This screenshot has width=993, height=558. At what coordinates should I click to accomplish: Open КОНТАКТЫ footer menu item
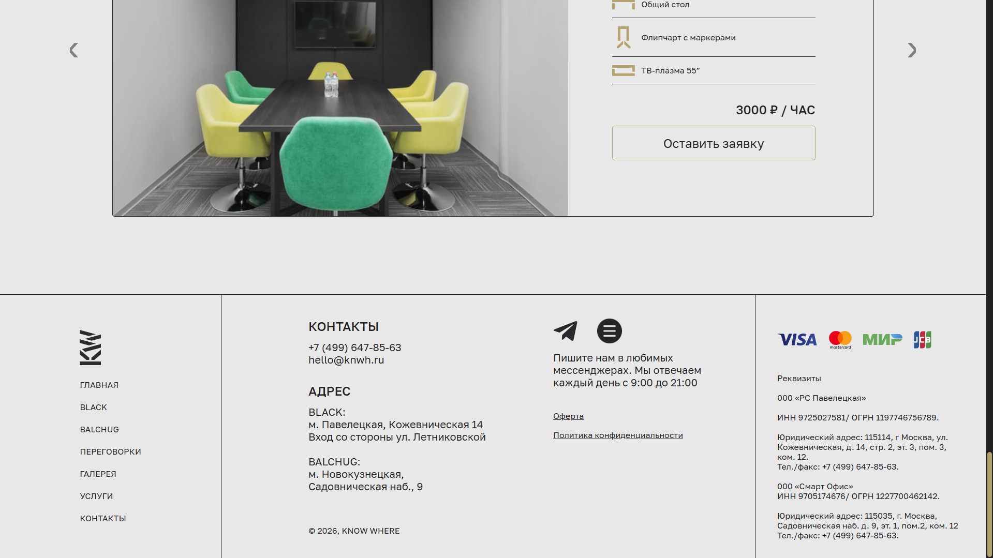click(x=103, y=519)
